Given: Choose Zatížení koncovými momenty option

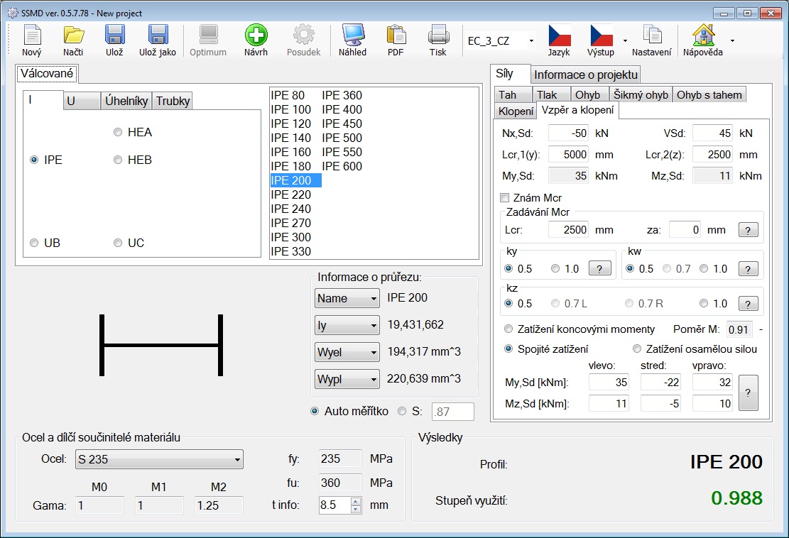Looking at the screenshot, I should click(508, 329).
